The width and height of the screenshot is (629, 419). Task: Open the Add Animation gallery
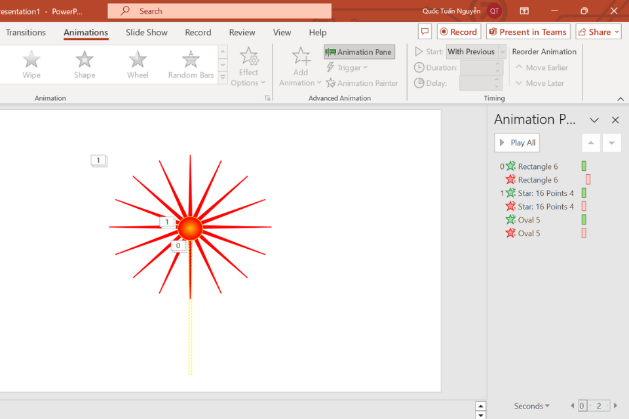[300, 67]
